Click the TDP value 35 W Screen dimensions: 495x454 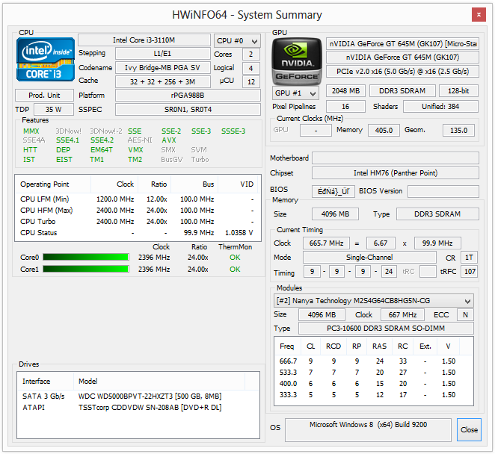[x=54, y=110]
